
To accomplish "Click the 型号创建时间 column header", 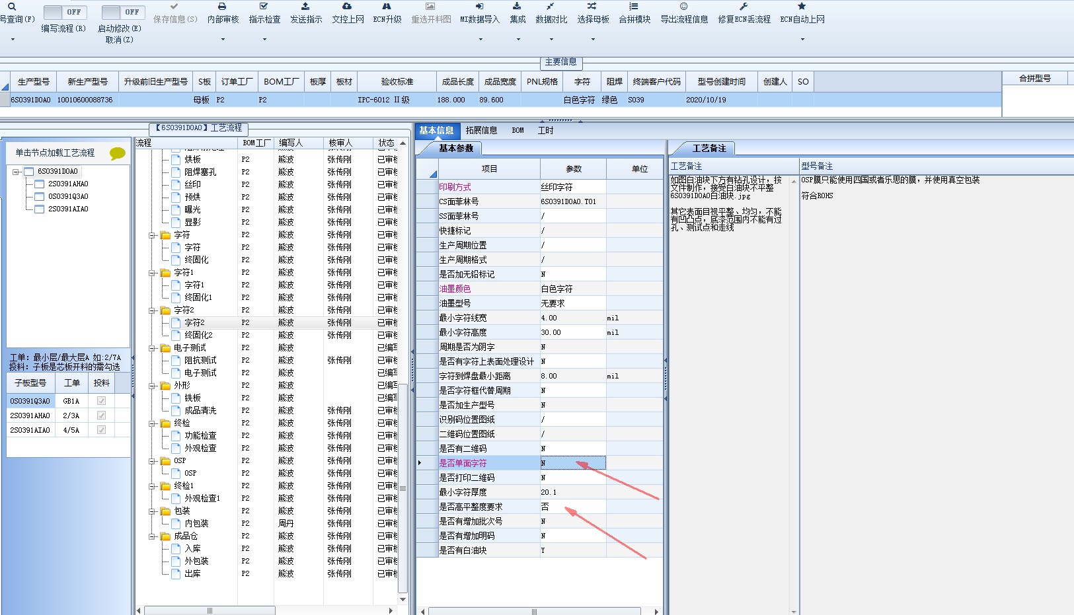I will tap(721, 81).
